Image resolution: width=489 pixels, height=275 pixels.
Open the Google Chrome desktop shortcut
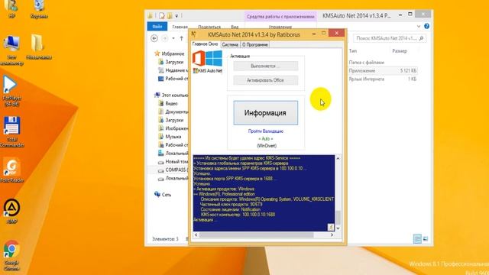tap(11, 255)
